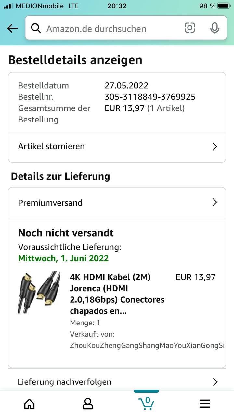Open the camera scan search icon
The image size is (234, 417).
[190, 28]
